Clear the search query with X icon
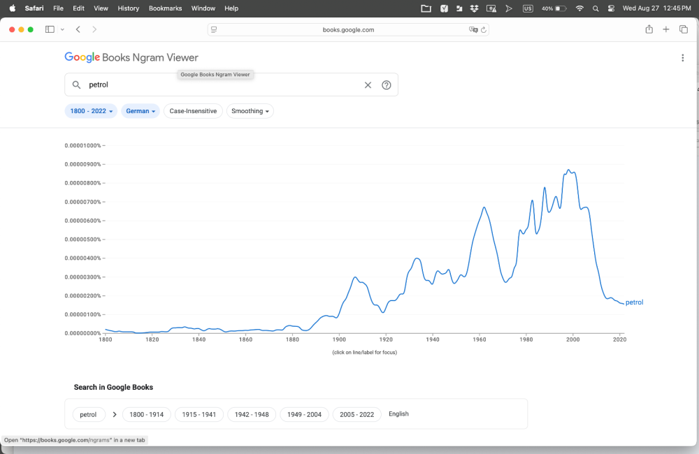This screenshot has width=699, height=454. click(x=368, y=85)
